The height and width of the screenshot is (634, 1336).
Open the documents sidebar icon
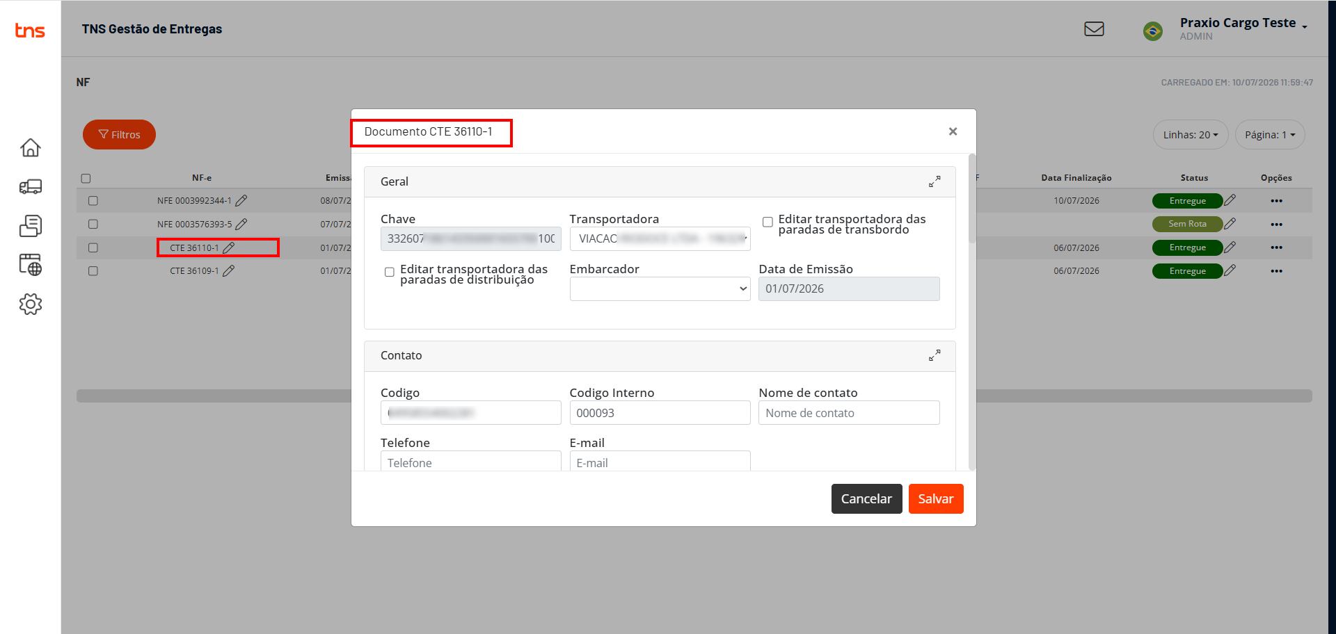coord(31,226)
